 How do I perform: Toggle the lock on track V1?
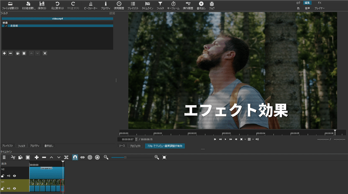3,188
